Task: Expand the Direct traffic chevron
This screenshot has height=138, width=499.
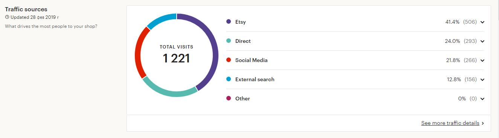Action: 482,41
